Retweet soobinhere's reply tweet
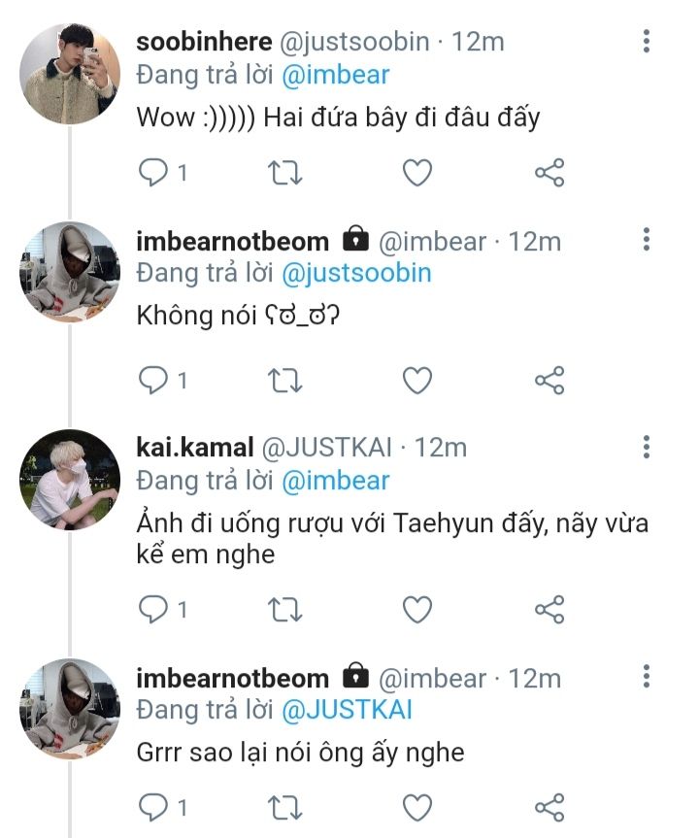The width and height of the screenshot is (699, 838). pos(284,173)
